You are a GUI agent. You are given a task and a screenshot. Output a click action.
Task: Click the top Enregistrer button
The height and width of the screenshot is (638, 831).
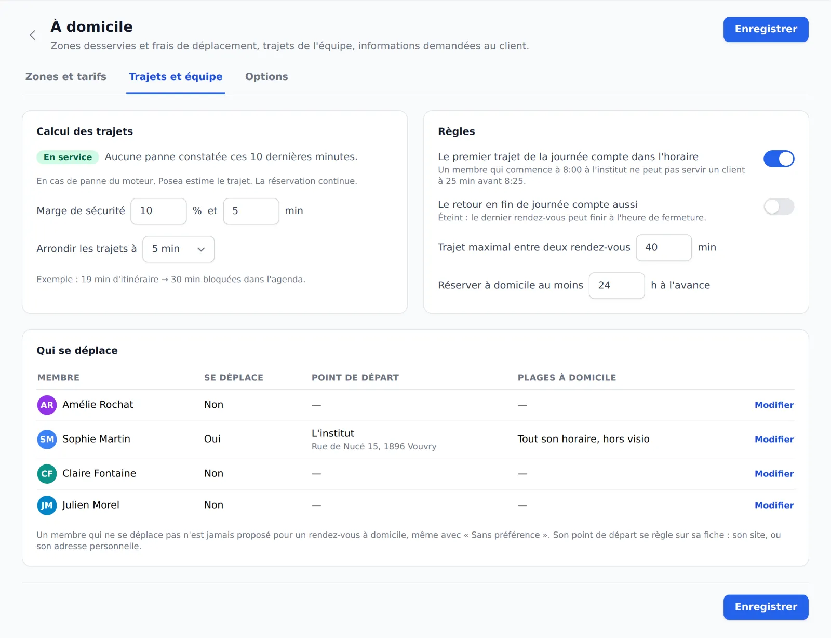pos(766,29)
